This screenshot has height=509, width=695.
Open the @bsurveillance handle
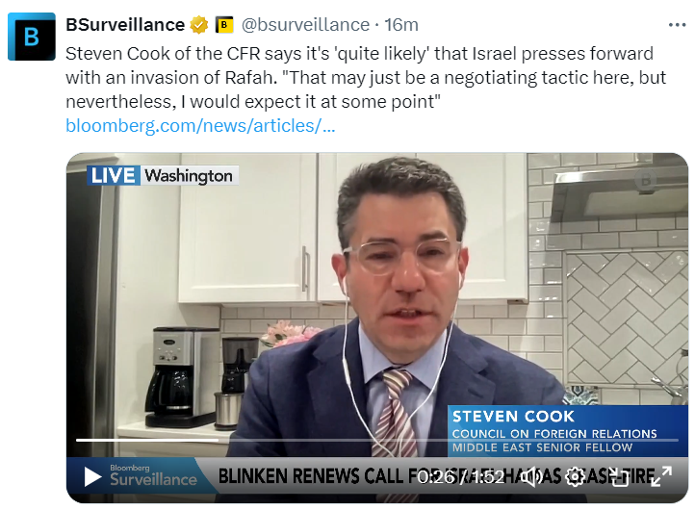[305, 25]
